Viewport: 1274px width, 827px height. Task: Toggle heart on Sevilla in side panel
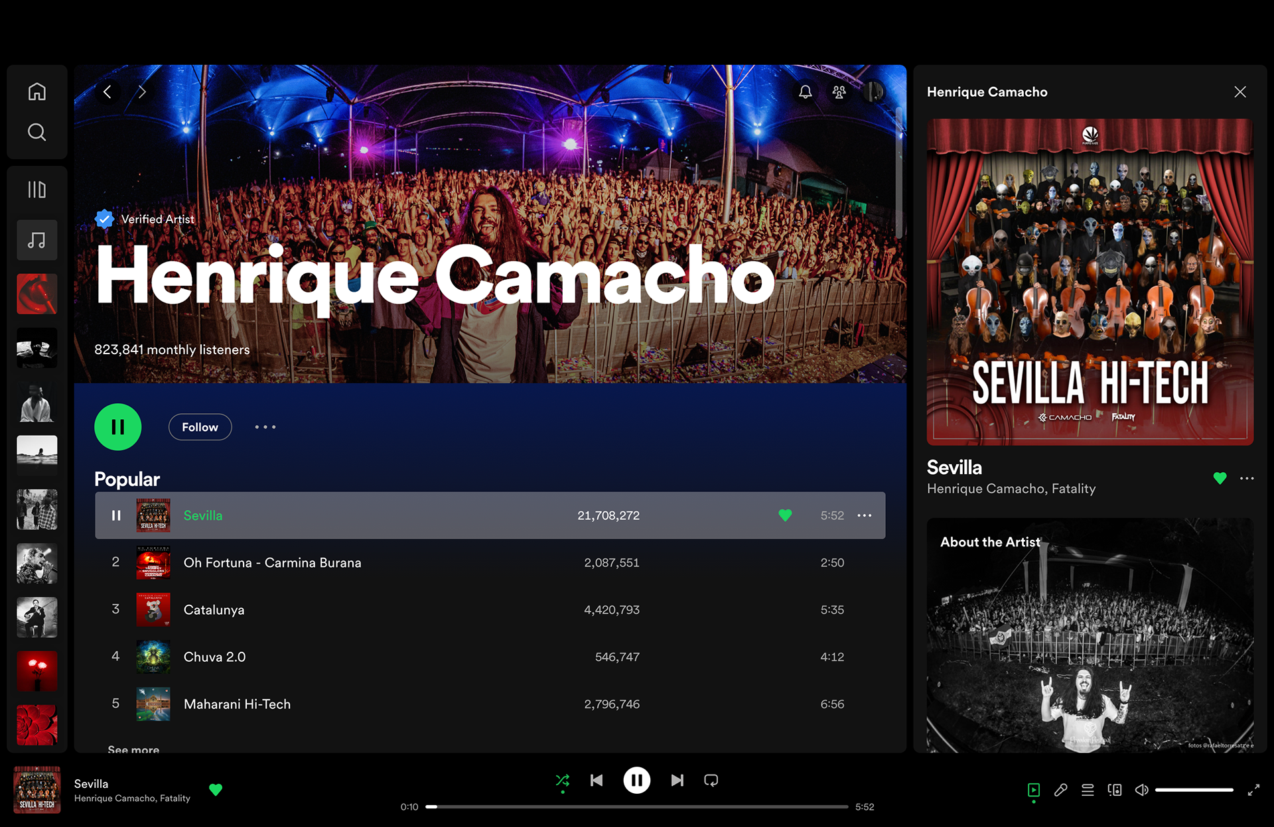[x=1220, y=478]
